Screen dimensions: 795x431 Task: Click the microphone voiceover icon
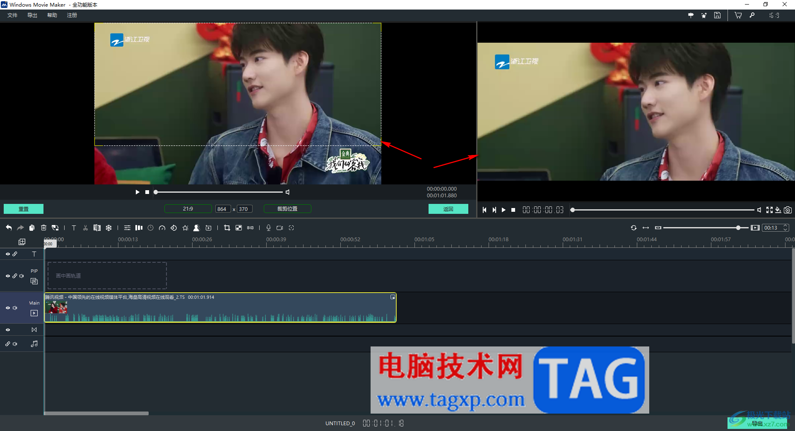[x=268, y=228]
